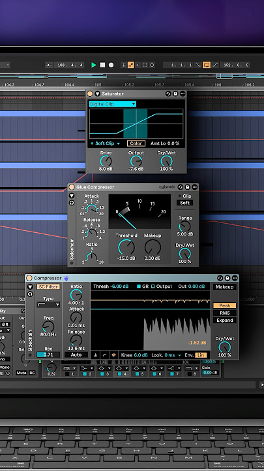Toggle the SC Filter button

coord(48,287)
